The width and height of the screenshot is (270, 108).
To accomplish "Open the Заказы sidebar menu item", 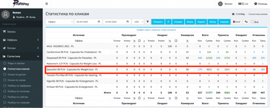I will point(21,32).
